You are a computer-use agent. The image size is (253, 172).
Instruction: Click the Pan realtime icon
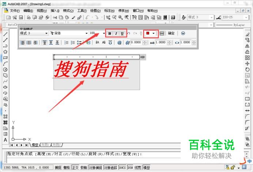point(108,17)
